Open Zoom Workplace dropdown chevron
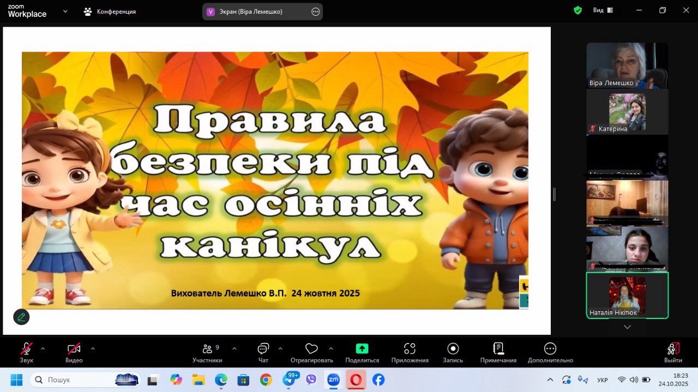The image size is (698, 392). tap(65, 11)
